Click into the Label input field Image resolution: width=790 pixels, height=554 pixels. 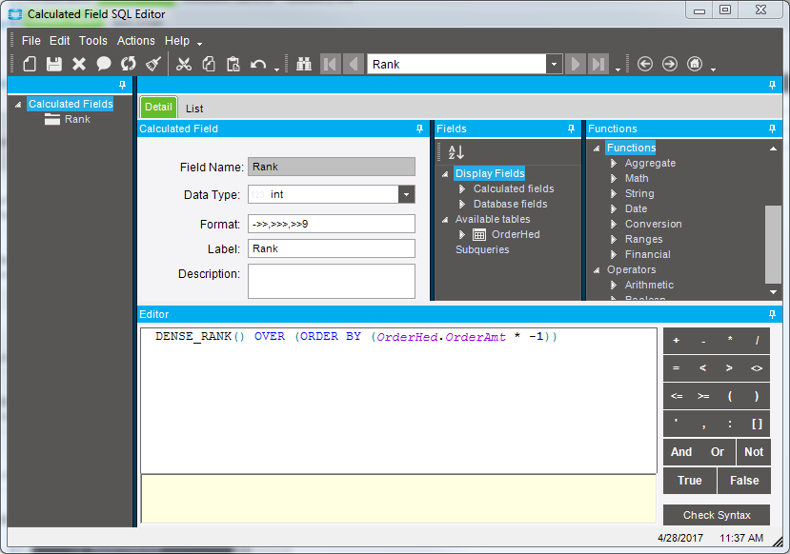[331, 248]
